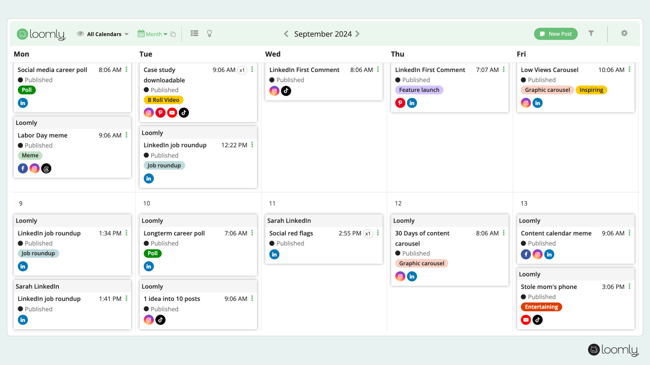650x365 pixels.
Task: Navigate to October using the next arrow
Action: click(x=358, y=34)
